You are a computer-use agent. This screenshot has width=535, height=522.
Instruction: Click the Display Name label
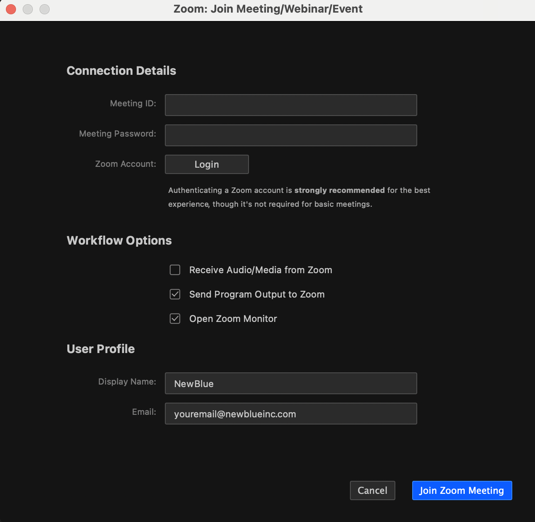pos(127,382)
